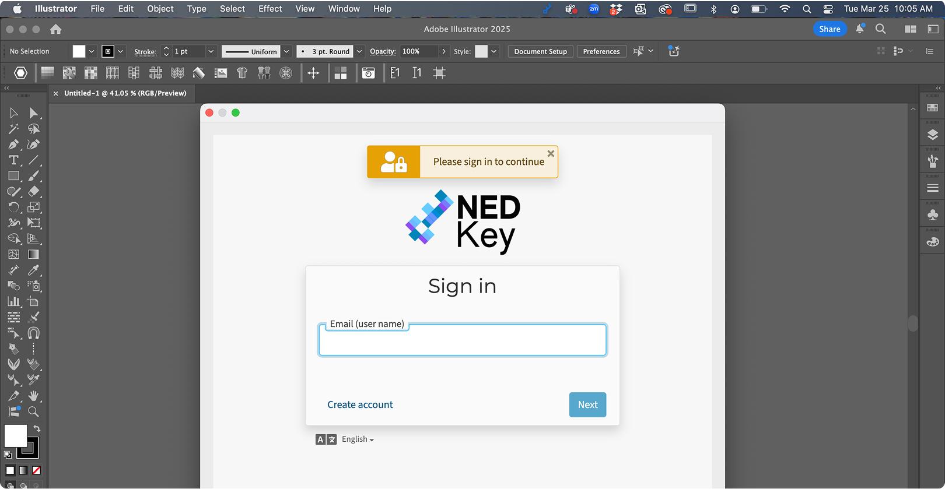Open the stroke weight dropdown
This screenshot has height=489, width=945.
[211, 51]
